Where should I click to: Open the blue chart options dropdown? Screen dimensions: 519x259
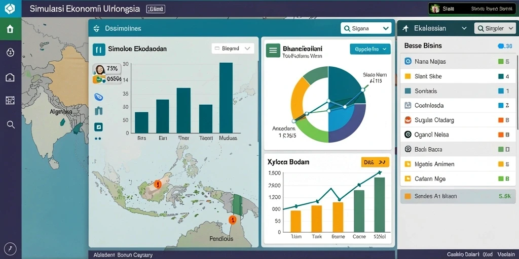pyautogui.click(x=370, y=49)
